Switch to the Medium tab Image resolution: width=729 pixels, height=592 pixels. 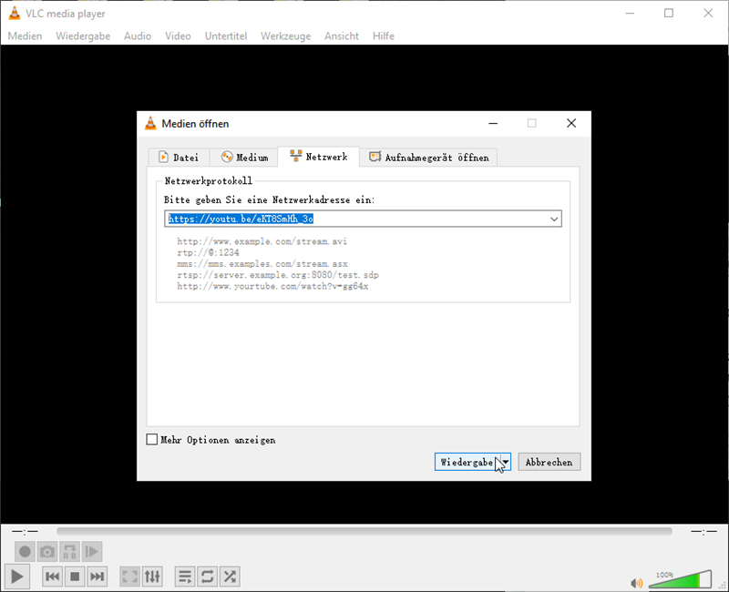(x=244, y=158)
